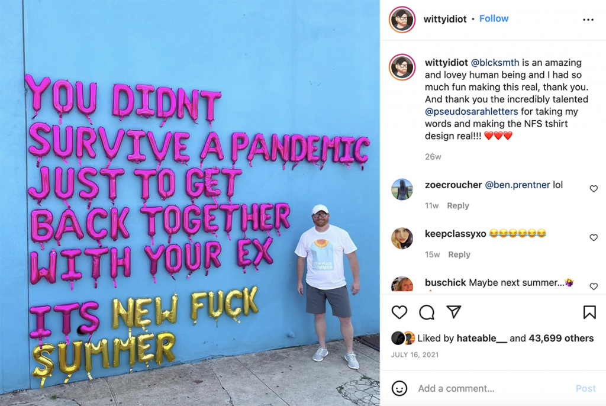Click the Add a comment field
The height and width of the screenshot is (406, 606).
pos(493,388)
